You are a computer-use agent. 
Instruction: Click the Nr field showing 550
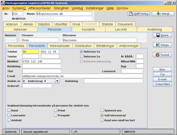point(17,14)
